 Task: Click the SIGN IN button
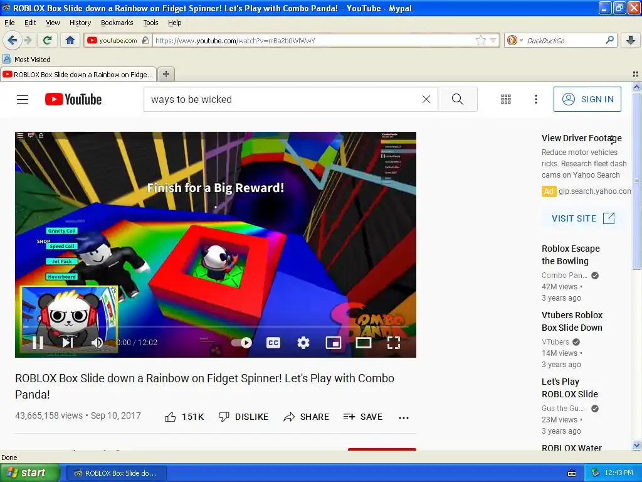(587, 99)
